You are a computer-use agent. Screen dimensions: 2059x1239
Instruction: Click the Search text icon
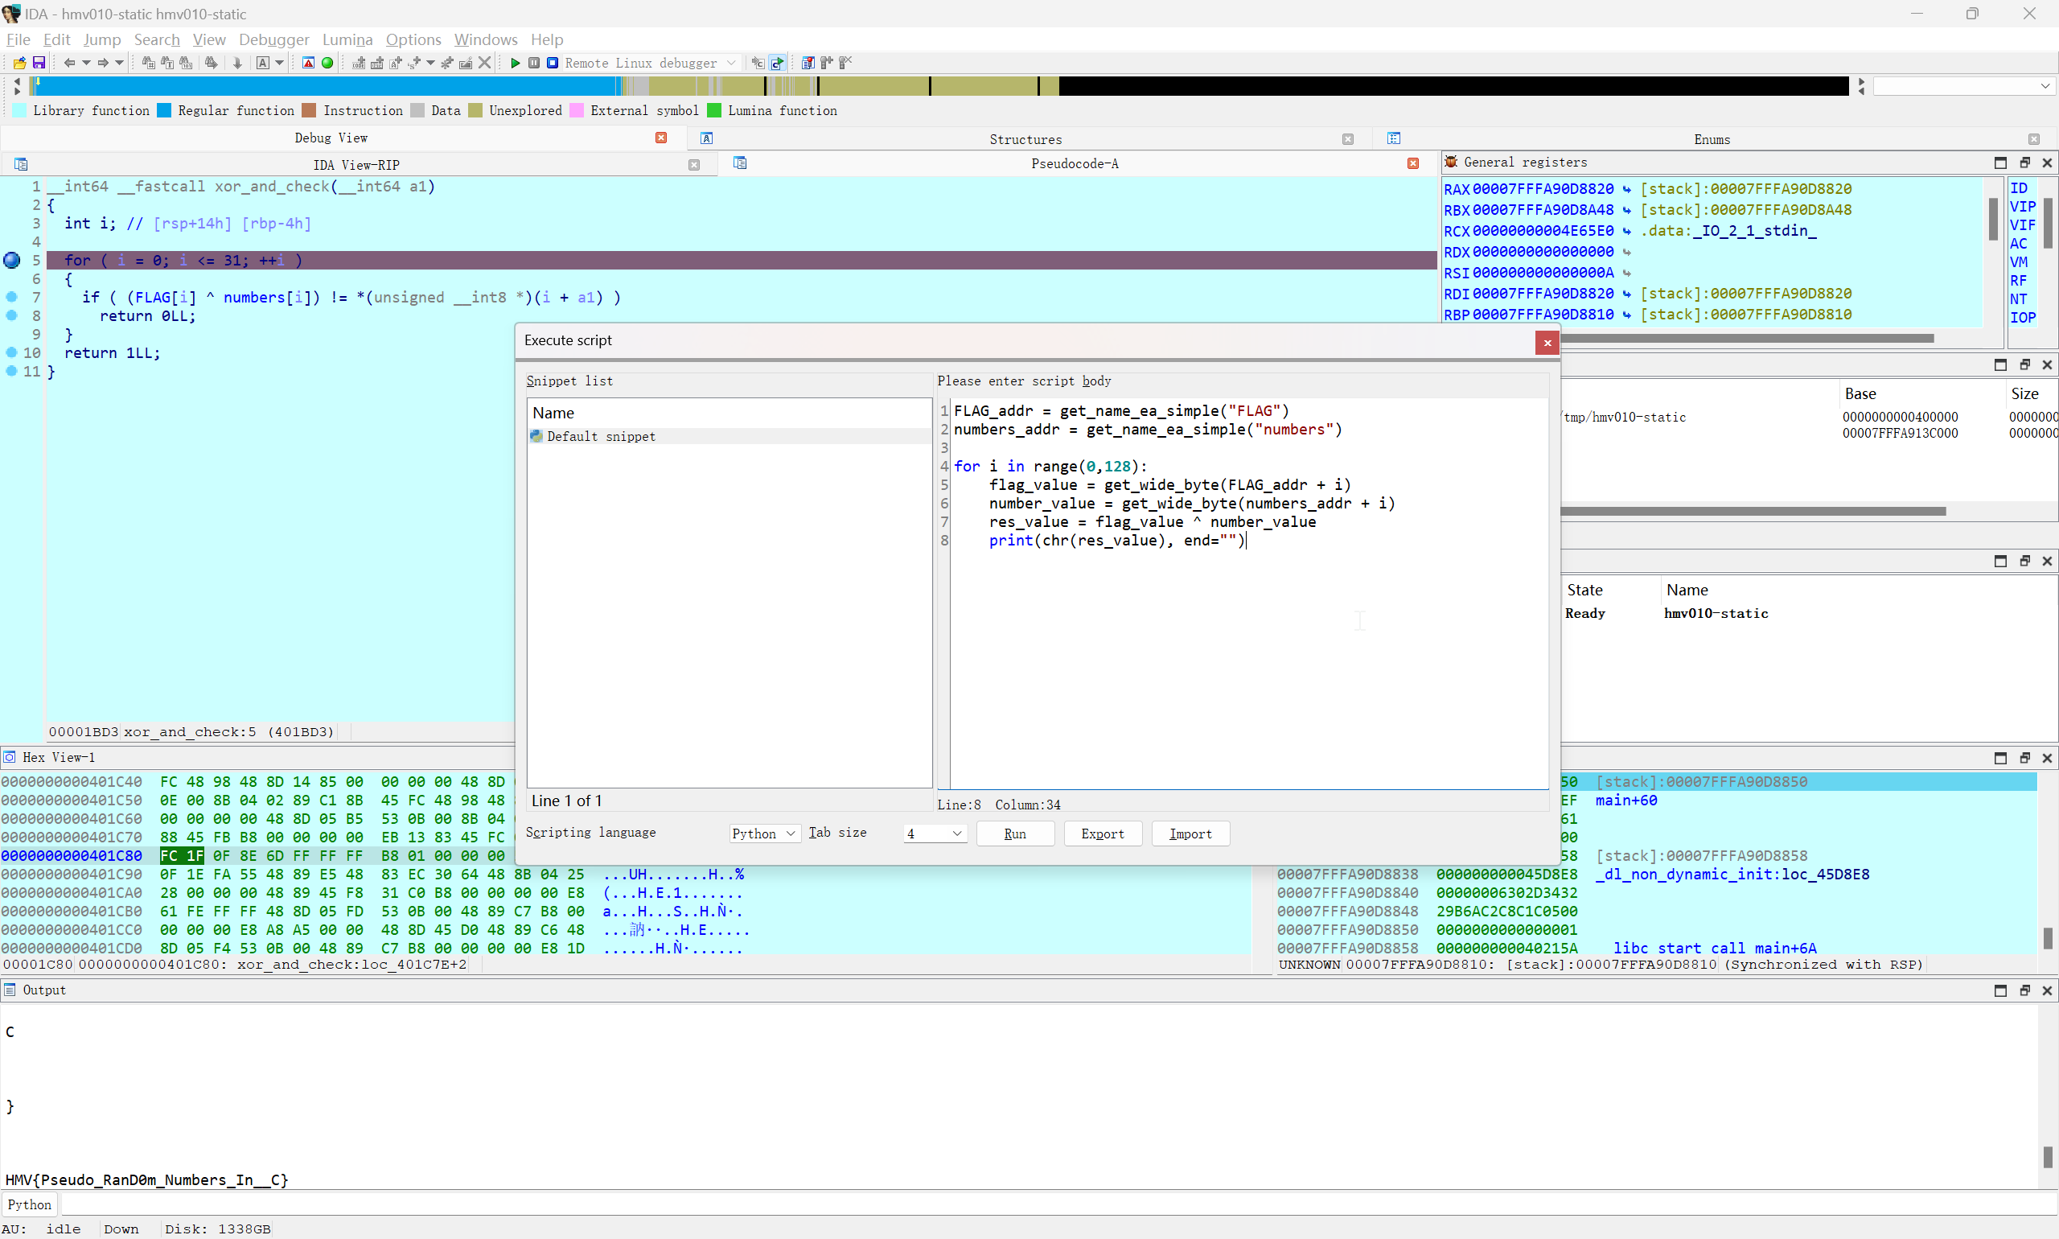click(x=167, y=63)
